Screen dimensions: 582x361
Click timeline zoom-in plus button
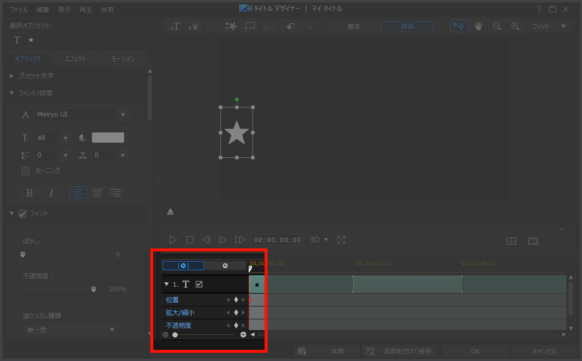click(243, 334)
